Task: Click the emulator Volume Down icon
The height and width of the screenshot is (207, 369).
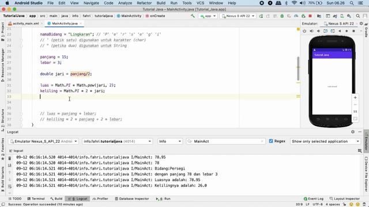Action: (318, 31)
